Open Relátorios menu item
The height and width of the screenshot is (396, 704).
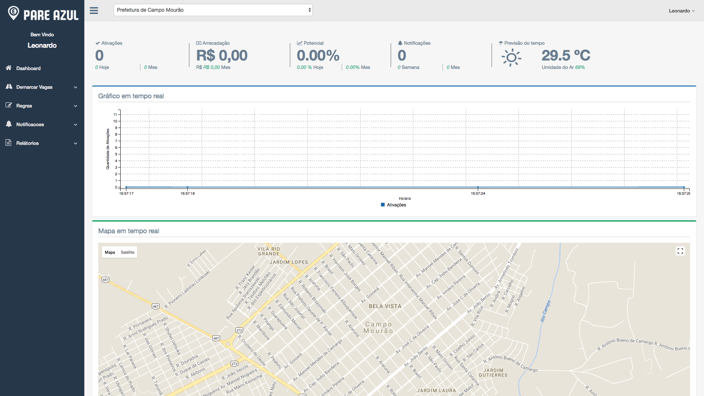(x=42, y=143)
